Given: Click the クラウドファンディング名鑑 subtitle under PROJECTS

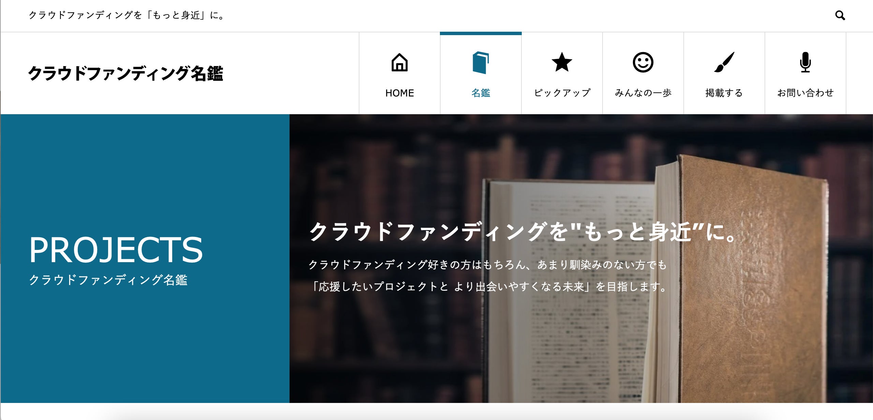Looking at the screenshot, I should click(108, 280).
